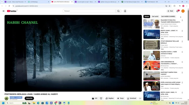Viewport: 189px width, 105px height.
Task: Open the three-dot more actions under the video
Action: coord(140,98)
